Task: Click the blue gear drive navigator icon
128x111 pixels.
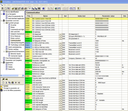Action: click(x=44, y=9)
